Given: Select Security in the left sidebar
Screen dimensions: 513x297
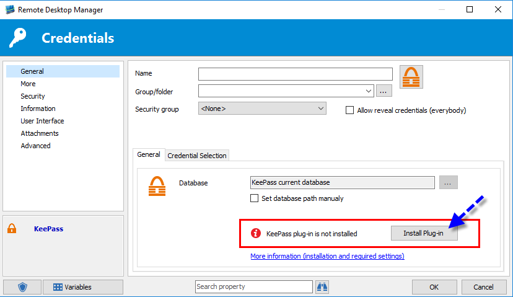Looking at the screenshot, I should click(33, 96).
